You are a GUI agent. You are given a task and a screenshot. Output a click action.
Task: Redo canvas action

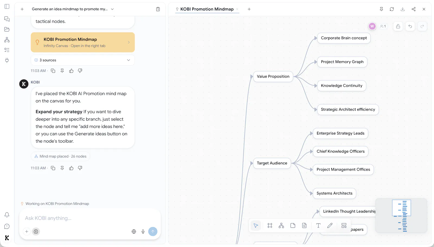pyautogui.click(x=422, y=26)
